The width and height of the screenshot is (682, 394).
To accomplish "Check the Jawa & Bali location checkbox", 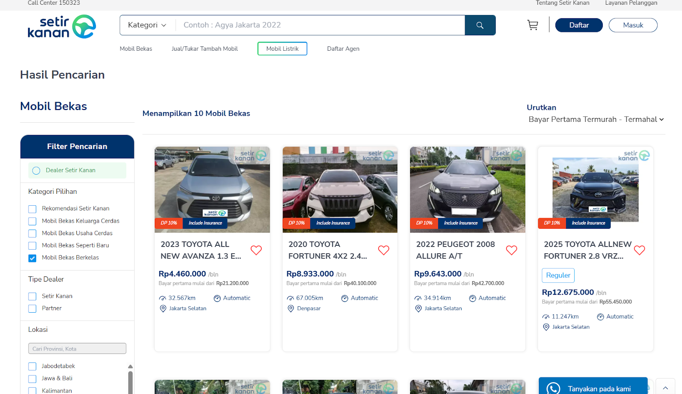I will click(32, 379).
